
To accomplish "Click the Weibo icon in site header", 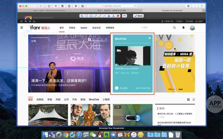I will click(x=22, y=21).
